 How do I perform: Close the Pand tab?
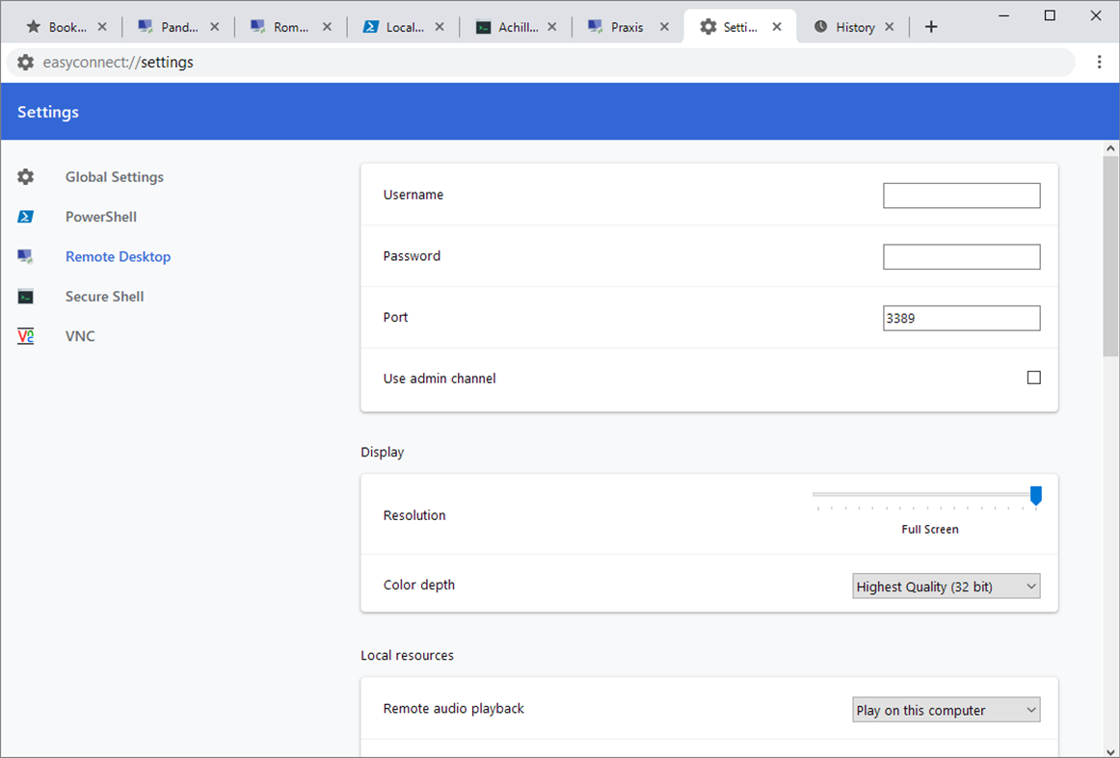click(214, 27)
